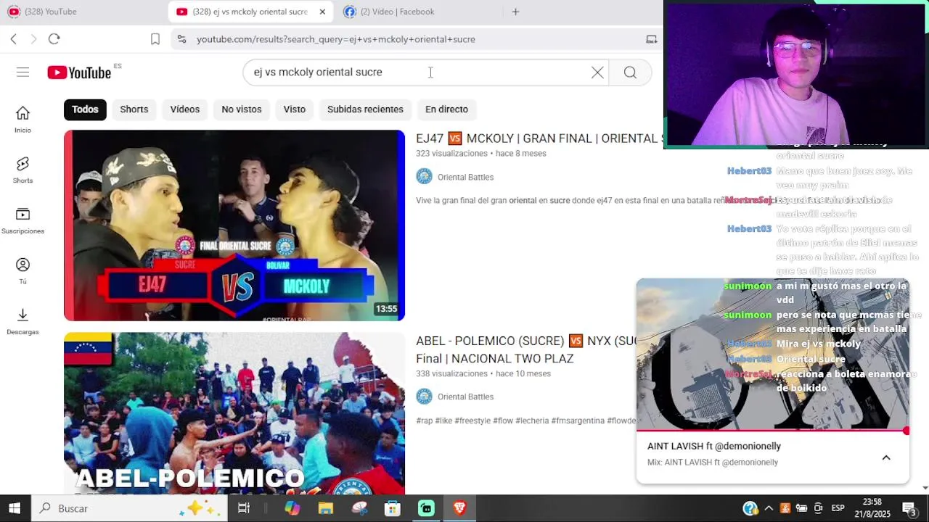
Task: Click the help icon in system tray
Action: (750, 508)
